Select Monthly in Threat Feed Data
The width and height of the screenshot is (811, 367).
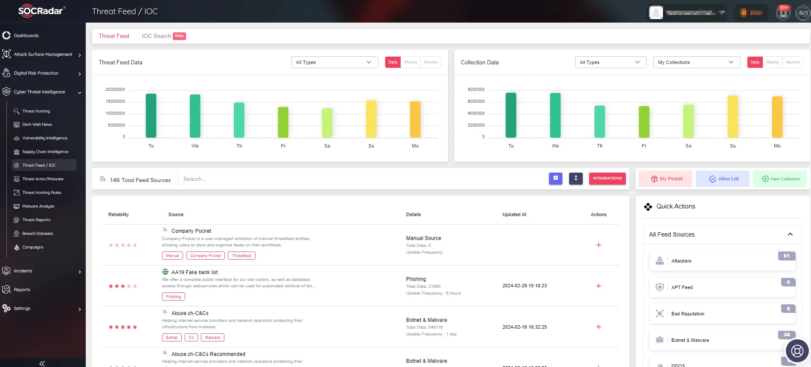(431, 62)
